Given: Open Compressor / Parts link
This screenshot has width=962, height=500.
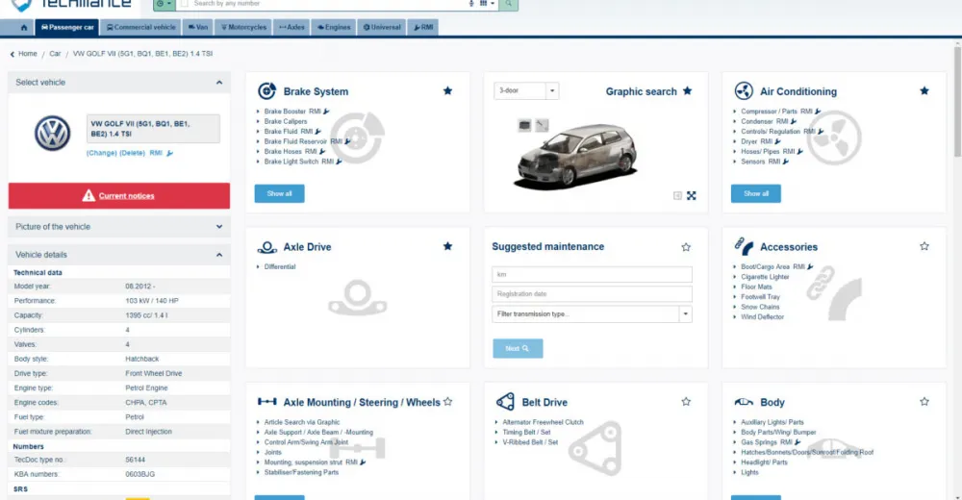Looking at the screenshot, I should pos(769,112).
